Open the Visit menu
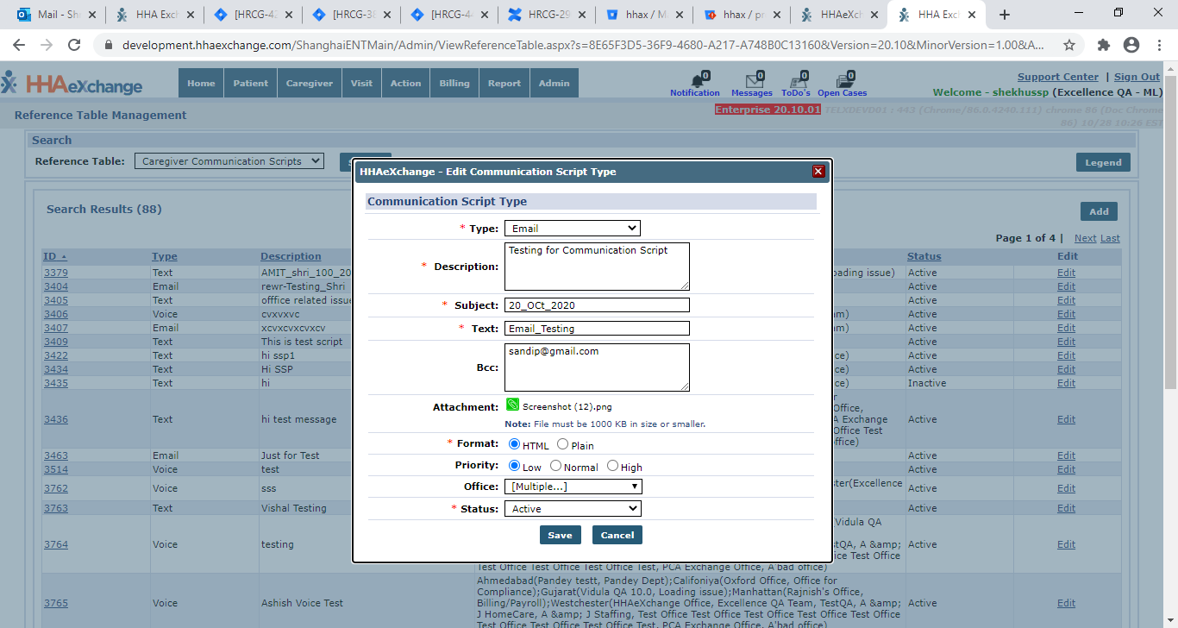Screen dimensions: 1178x628 pos(362,83)
